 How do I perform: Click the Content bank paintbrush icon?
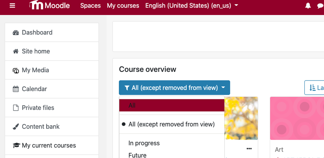16,127
